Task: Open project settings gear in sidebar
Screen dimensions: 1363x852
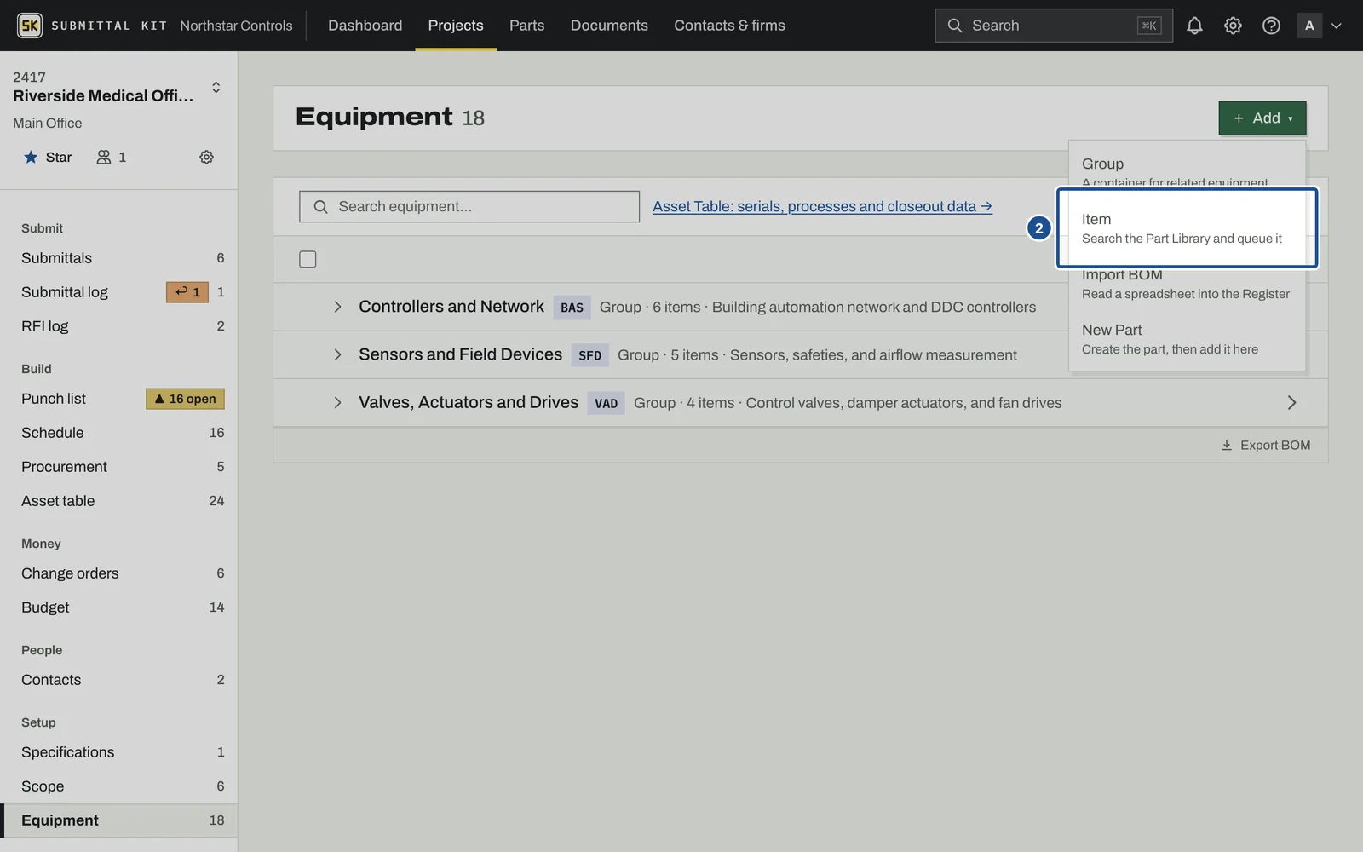Action: (x=206, y=157)
